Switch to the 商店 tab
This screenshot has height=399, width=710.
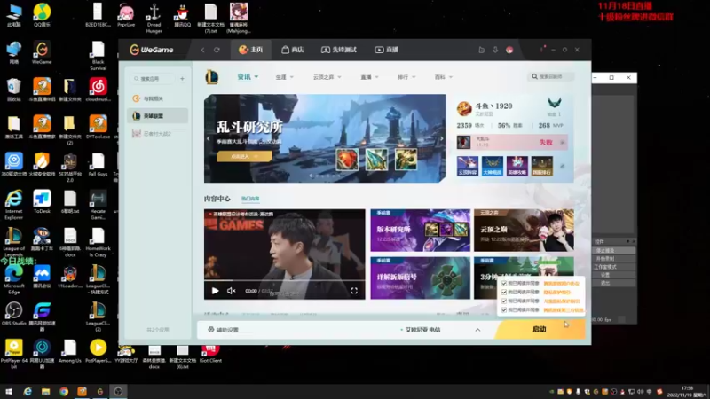293,50
